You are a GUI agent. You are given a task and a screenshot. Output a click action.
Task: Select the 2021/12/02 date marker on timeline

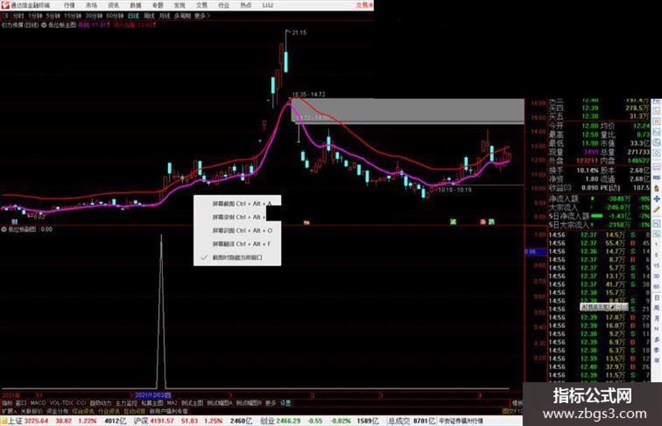click(x=153, y=395)
